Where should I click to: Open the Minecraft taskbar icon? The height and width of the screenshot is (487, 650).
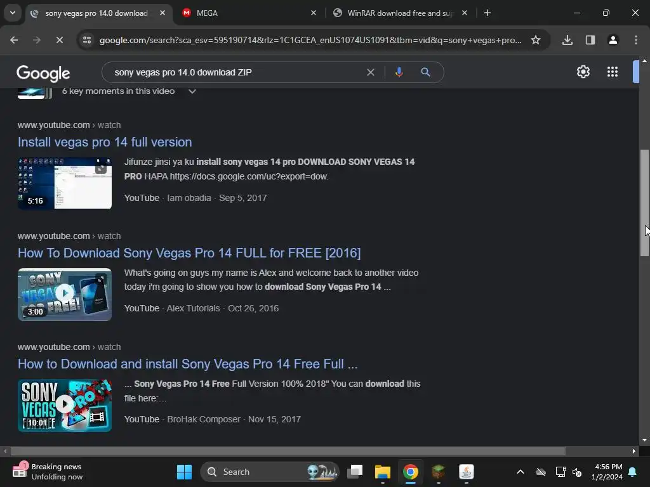pyautogui.click(x=438, y=472)
